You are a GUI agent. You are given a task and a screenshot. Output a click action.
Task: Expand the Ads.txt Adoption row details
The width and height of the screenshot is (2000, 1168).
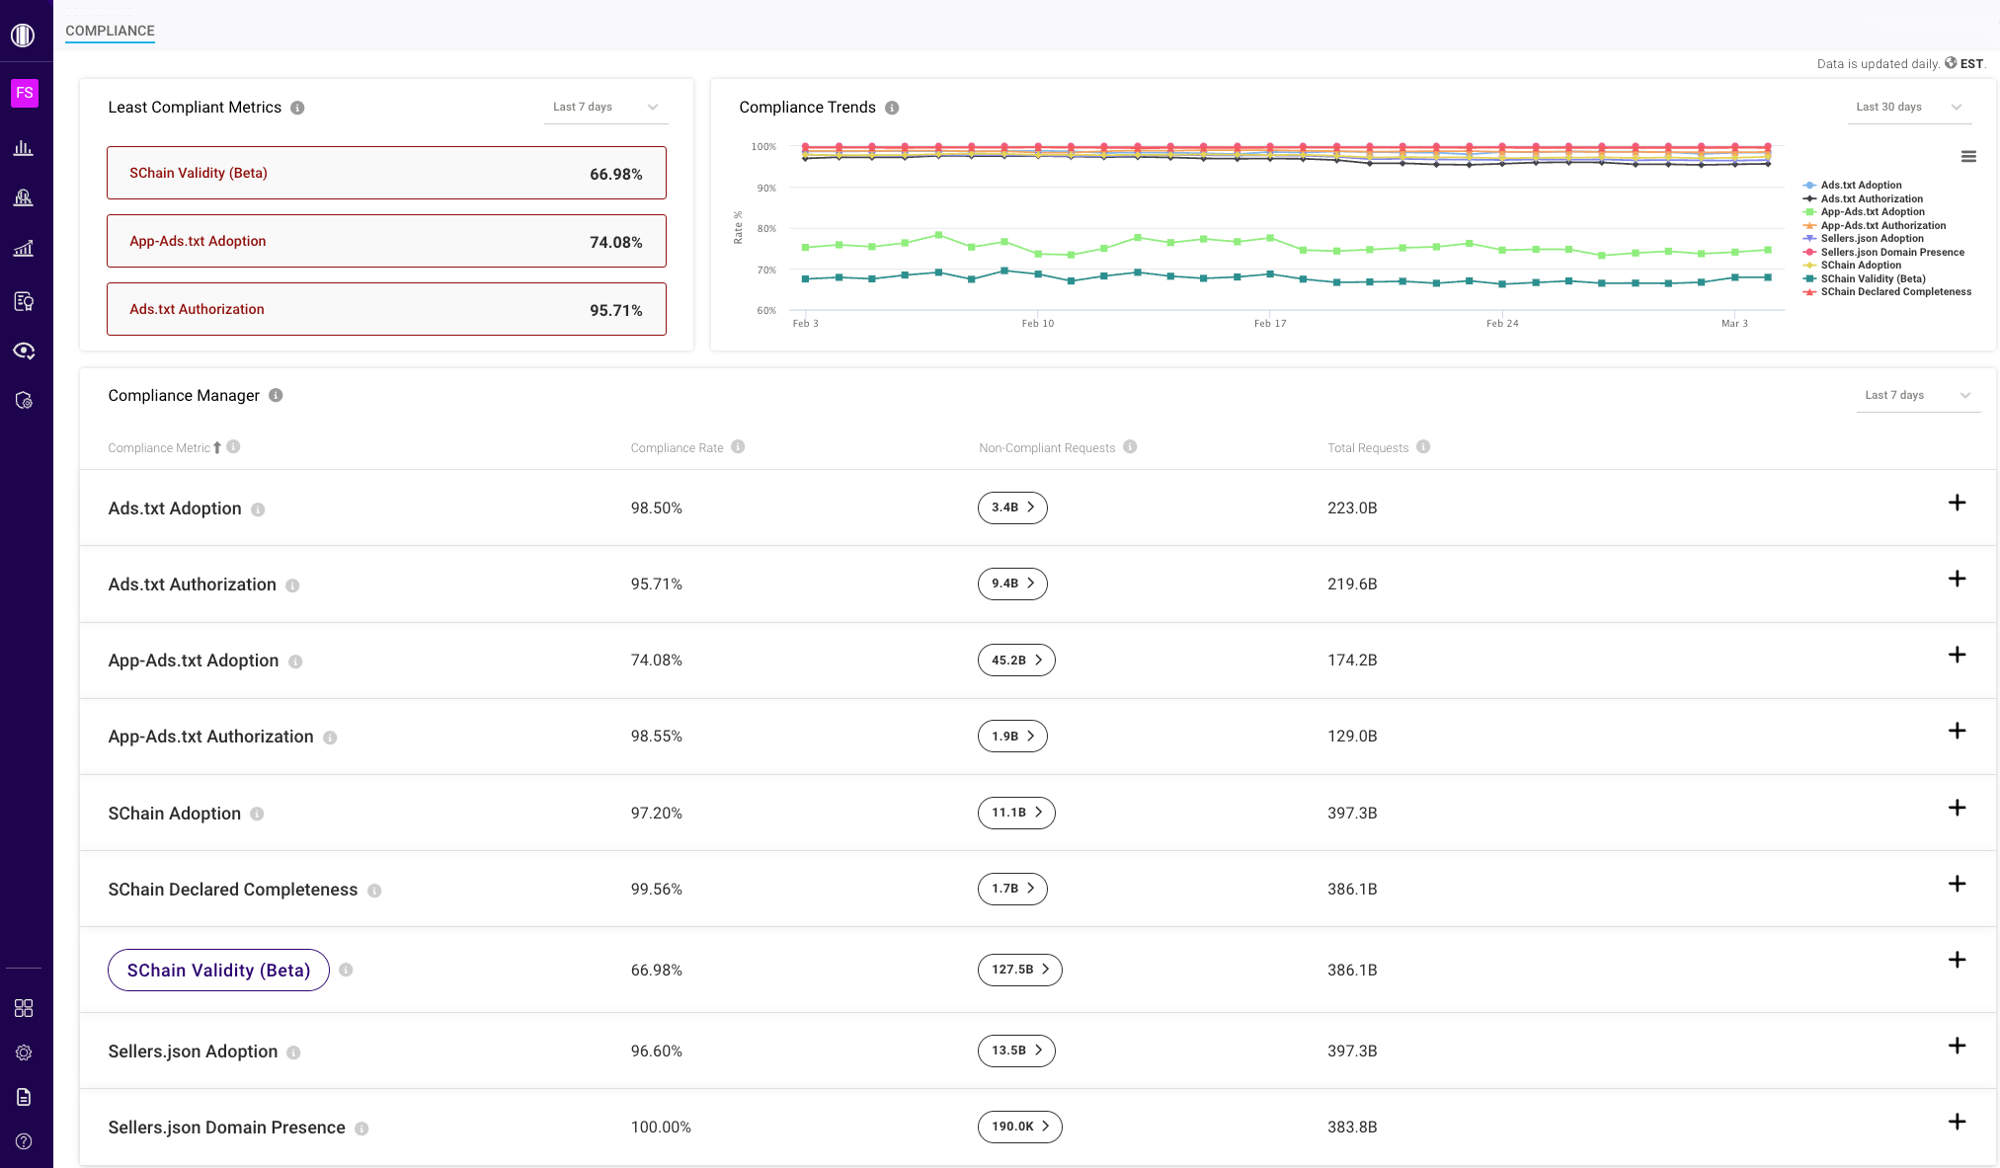point(1957,504)
